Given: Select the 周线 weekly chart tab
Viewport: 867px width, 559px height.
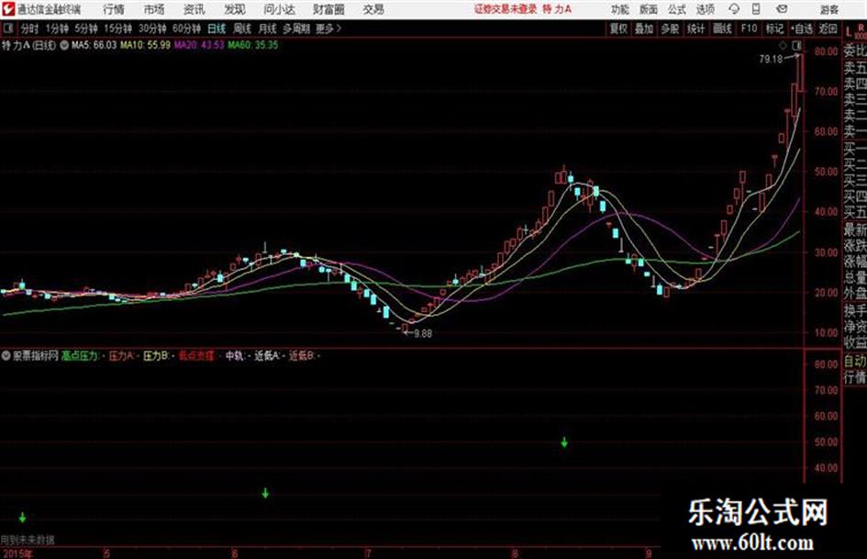Looking at the screenshot, I should (242, 28).
